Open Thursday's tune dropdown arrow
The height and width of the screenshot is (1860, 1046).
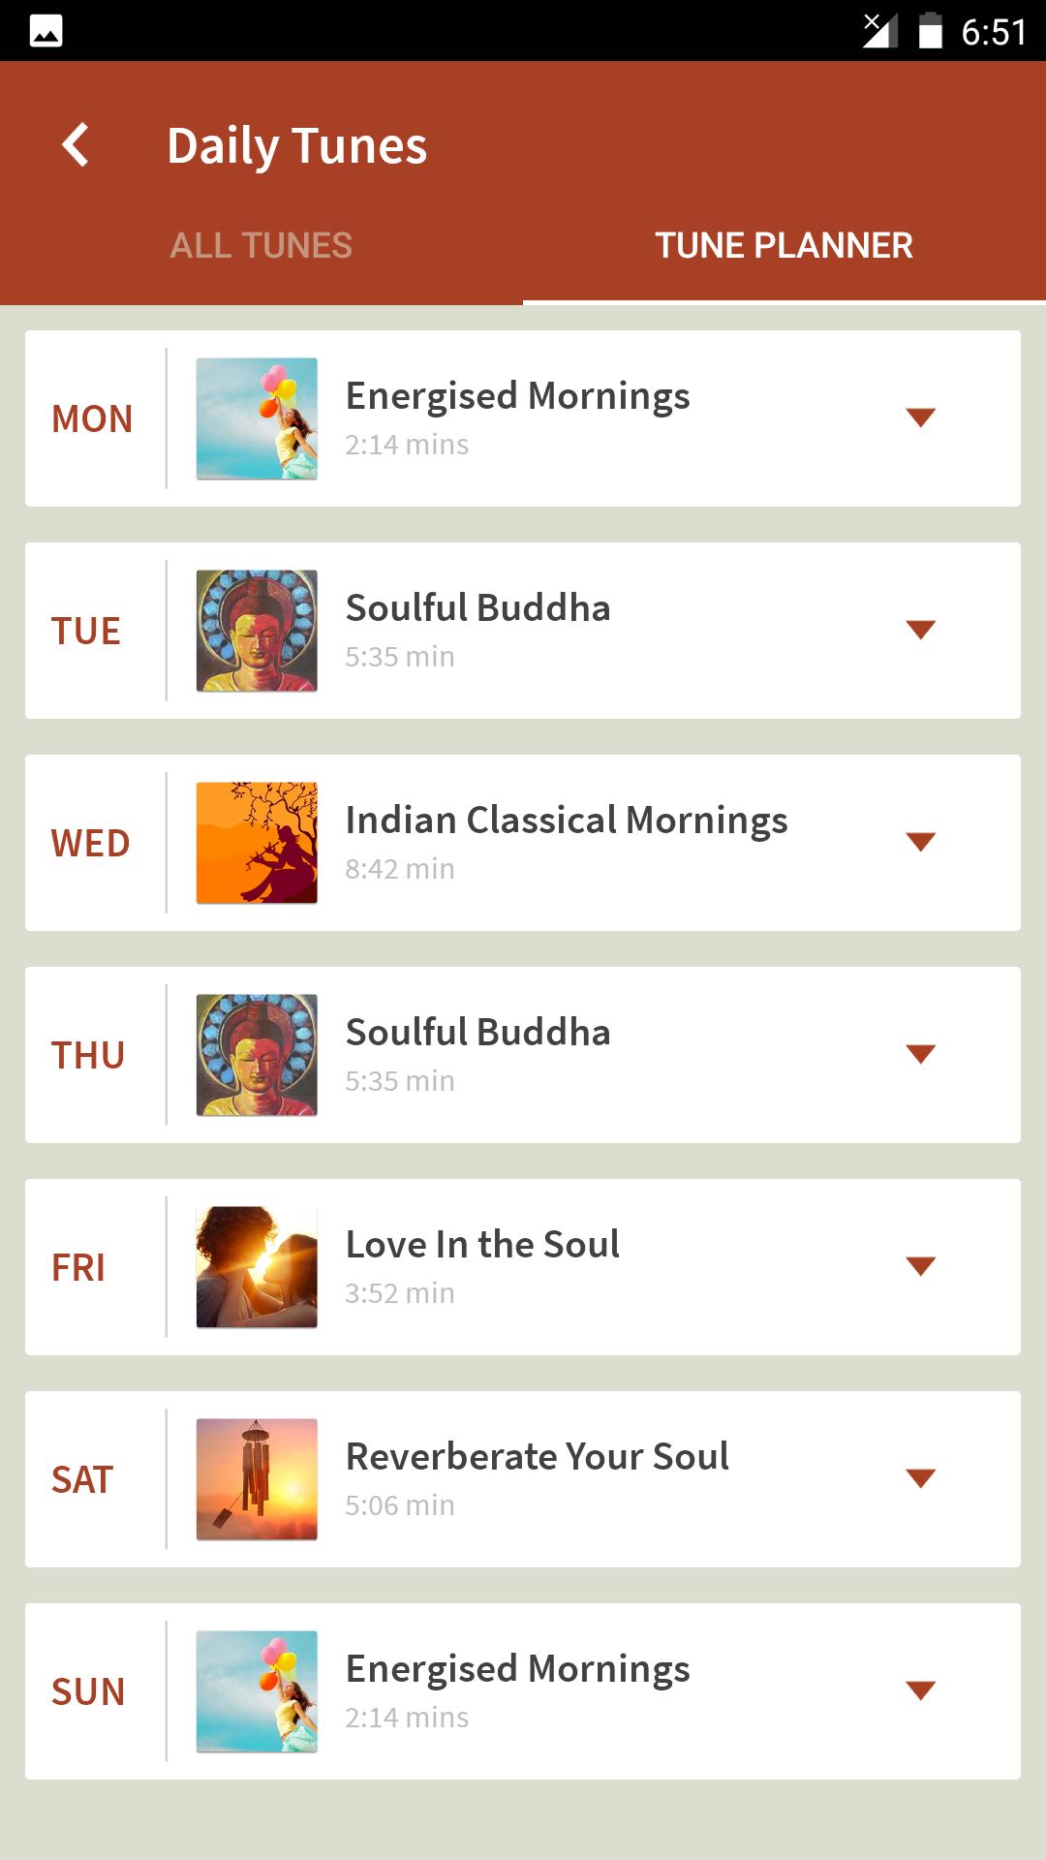coord(920,1054)
